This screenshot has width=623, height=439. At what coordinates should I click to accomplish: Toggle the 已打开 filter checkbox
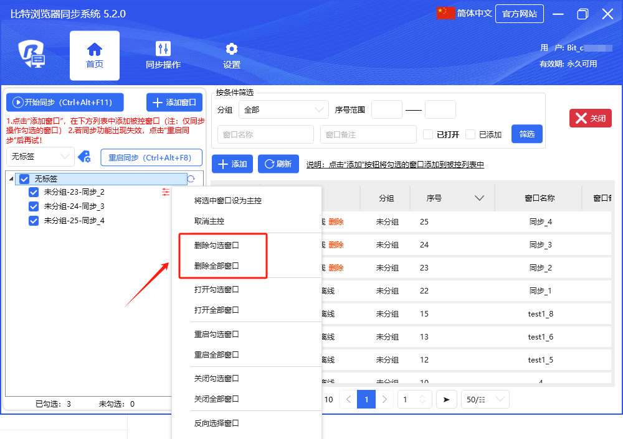click(428, 134)
